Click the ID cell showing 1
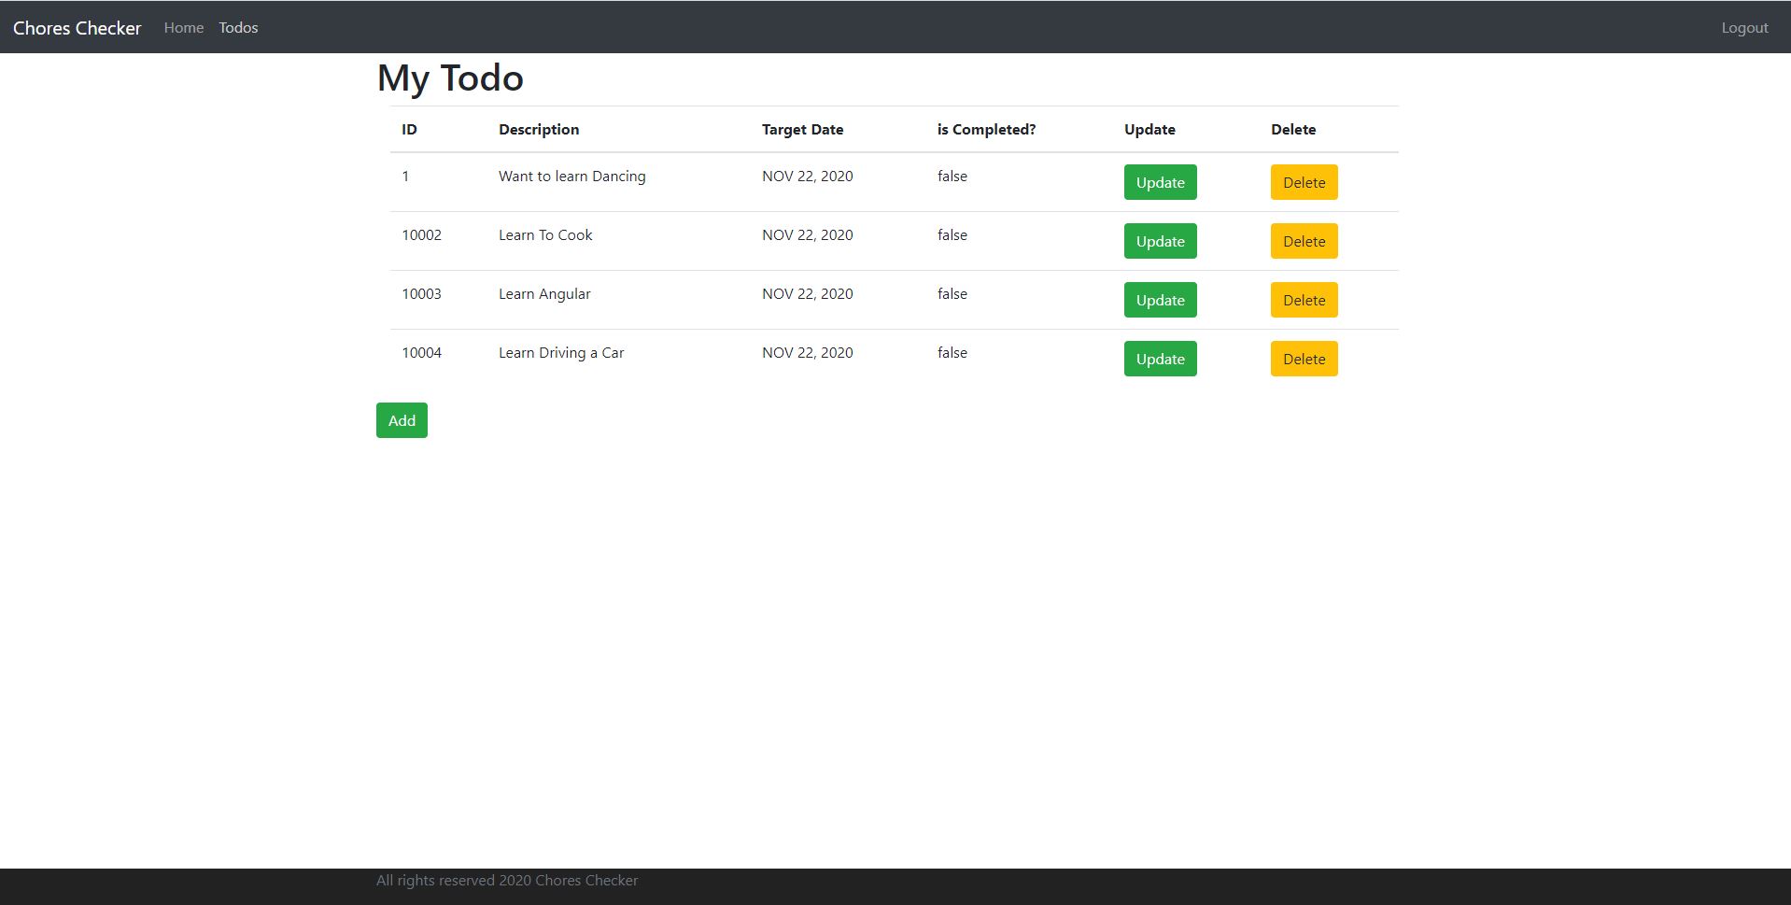Image resolution: width=1791 pixels, height=905 pixels. pos(405,177)
